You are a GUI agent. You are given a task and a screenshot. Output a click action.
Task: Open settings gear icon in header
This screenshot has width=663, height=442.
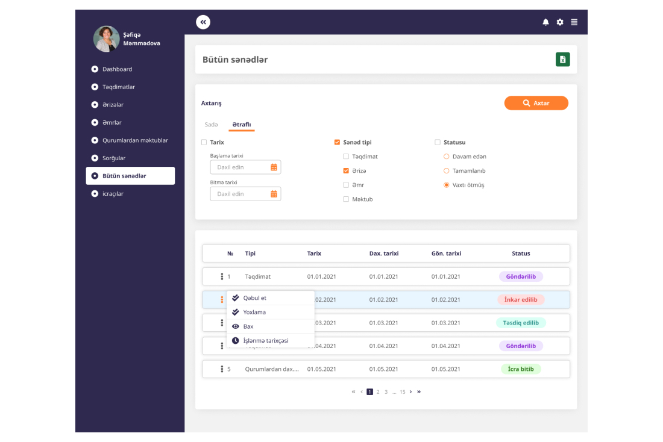click(x=560, y=22)
